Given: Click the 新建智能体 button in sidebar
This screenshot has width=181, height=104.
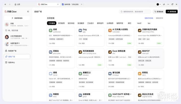Looking at the screenshot, I should coord(17,18).
